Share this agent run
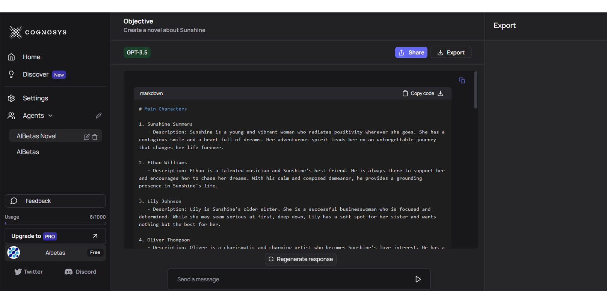The height and width of the screenshot is (303, 607). 411,52
